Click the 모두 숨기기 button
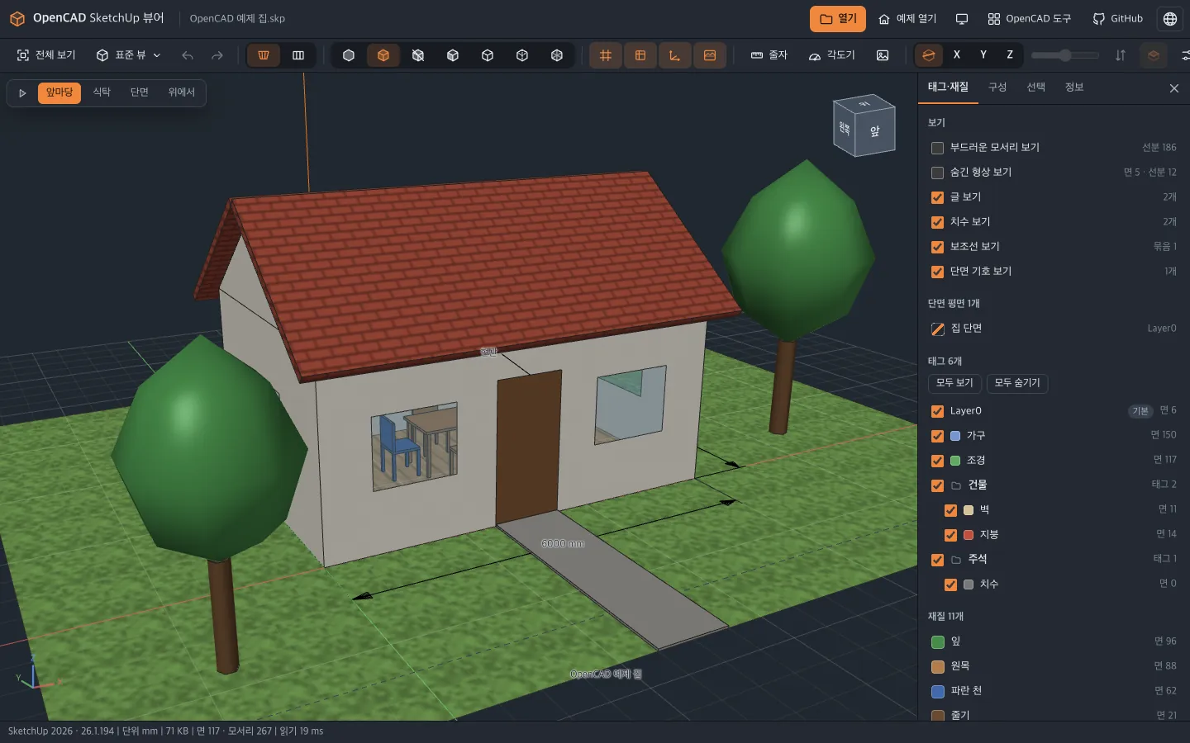The height and width of the screenshot is (743, 1190). [1017, 383]
